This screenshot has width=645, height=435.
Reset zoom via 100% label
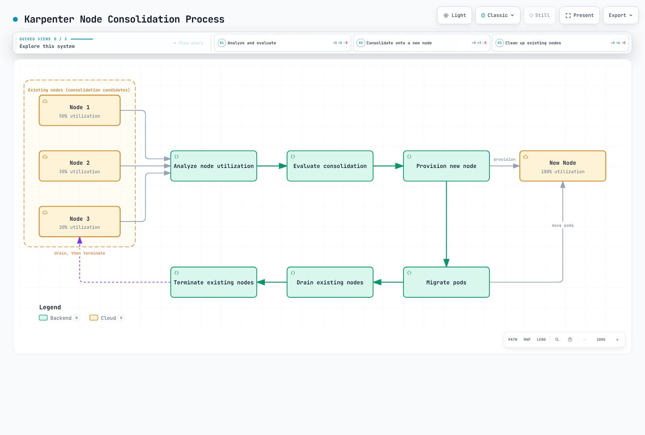pyautogui.click(x=601, y=340)
